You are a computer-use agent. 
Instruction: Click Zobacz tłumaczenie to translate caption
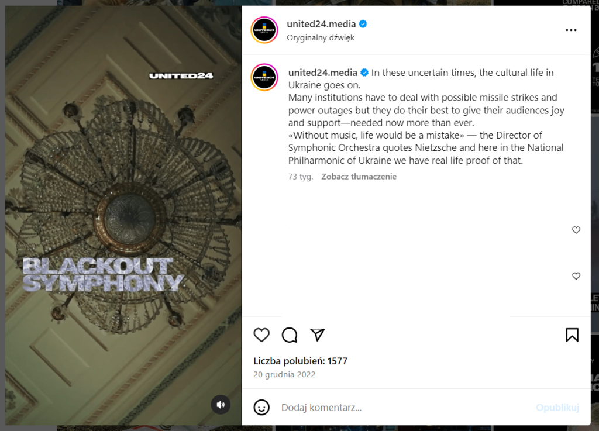359,177
